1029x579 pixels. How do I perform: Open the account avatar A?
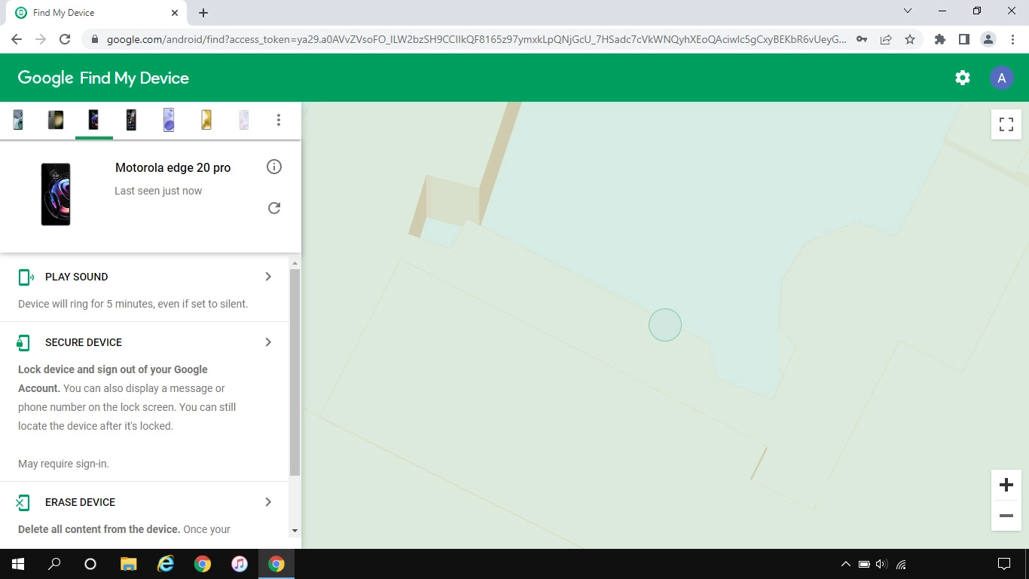(1001, 78)
